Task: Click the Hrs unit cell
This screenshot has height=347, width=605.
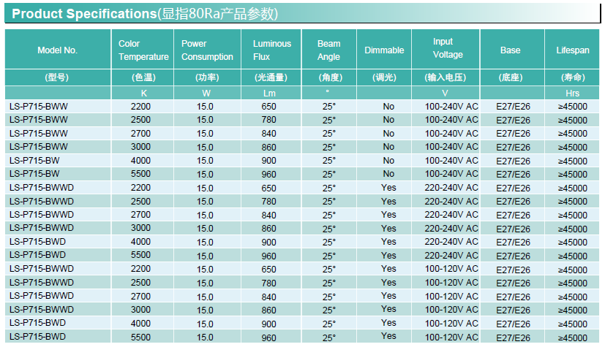Action: pyautogui.click(x=572, y=93)
